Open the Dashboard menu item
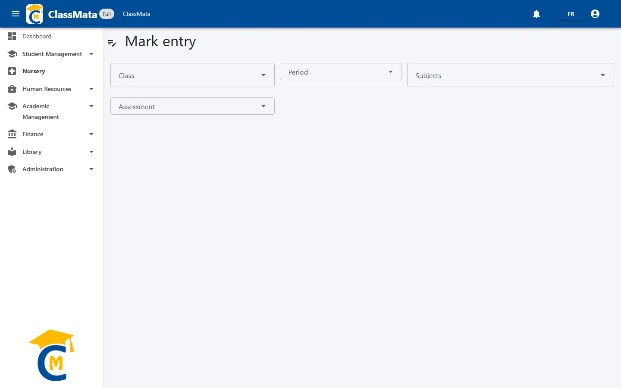The height and width of the screenshot is (388, 621). [x=52, y=36]
